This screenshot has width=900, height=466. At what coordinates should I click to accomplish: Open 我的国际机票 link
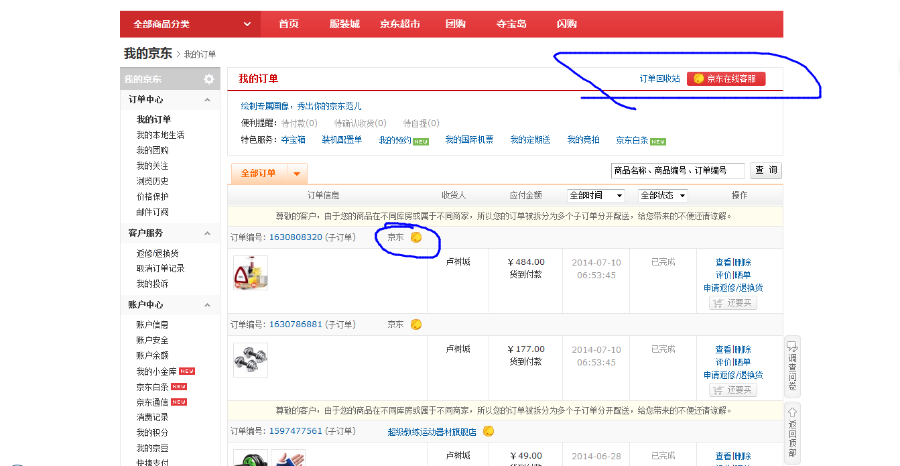coord(470,140)
